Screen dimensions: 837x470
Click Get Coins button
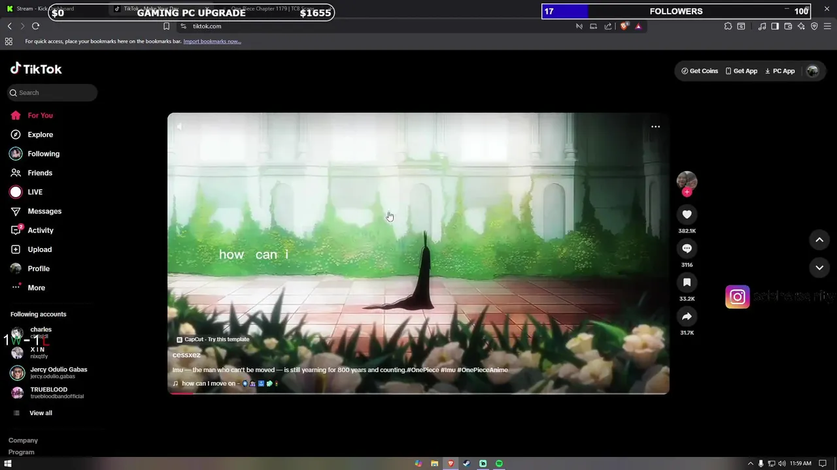(x=700, y=71)
